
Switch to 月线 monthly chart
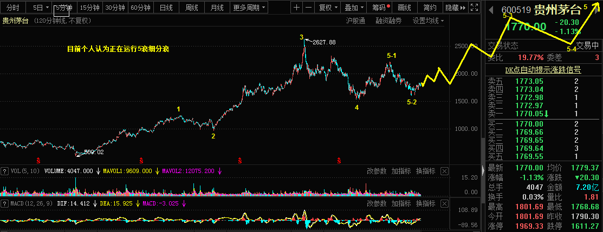217,7
